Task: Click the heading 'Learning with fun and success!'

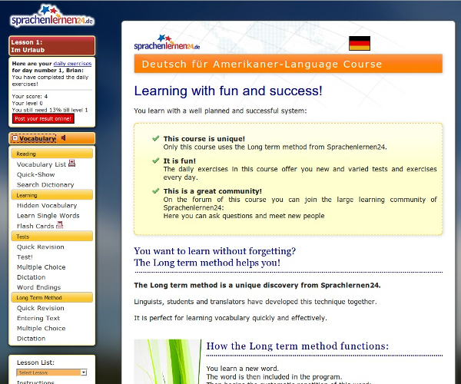Action: [x=228, y=91]
